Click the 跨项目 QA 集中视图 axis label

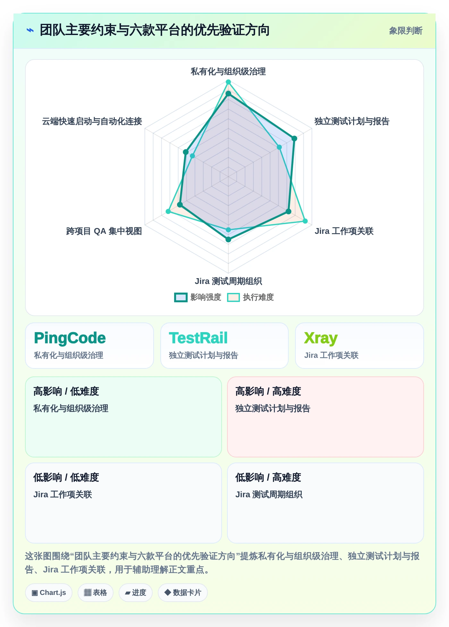click(104, 231)
